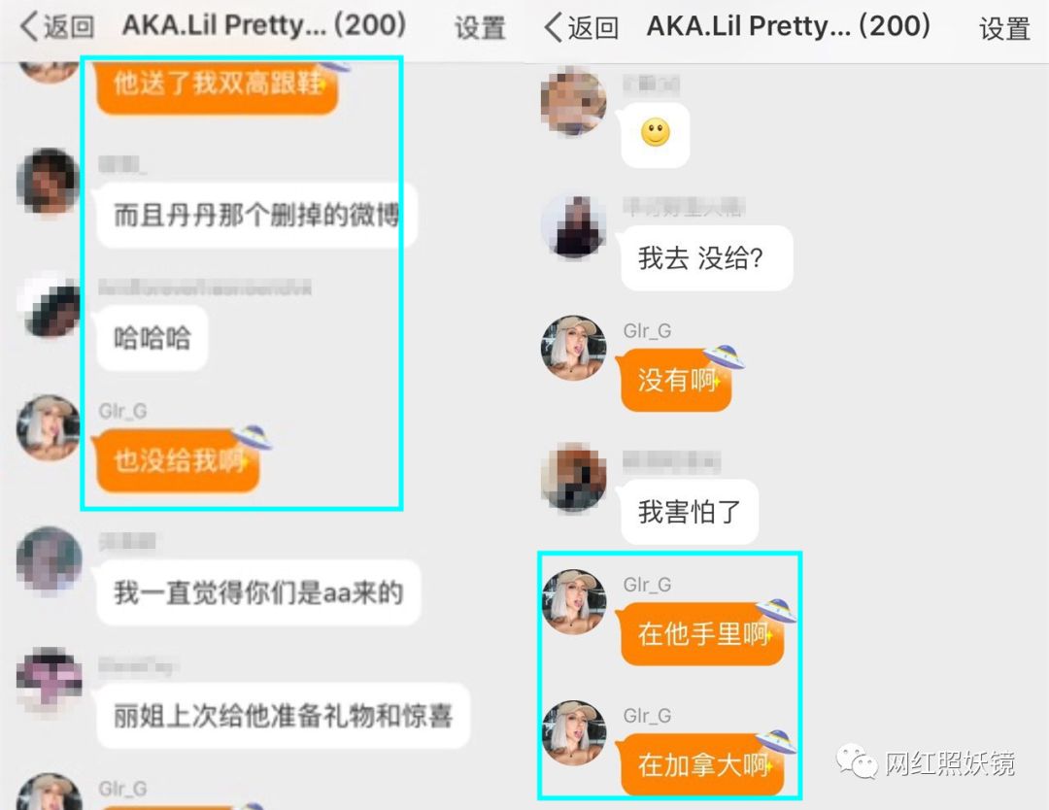This screenshot has width=1049, height=810.
Task: Select the 丽姐上次给他准备礼物和惊喜 message
Action: pyautogui.click(x=284, y=716)
